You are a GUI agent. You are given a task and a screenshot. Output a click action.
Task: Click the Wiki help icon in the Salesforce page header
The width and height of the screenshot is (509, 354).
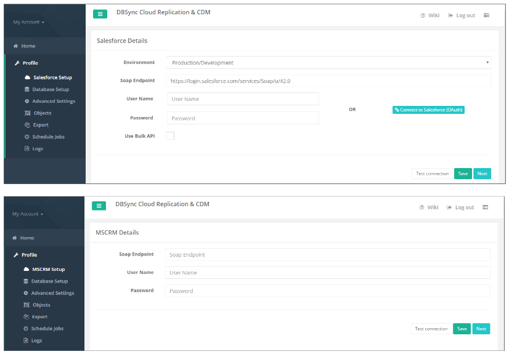click(x=423, y=15)
